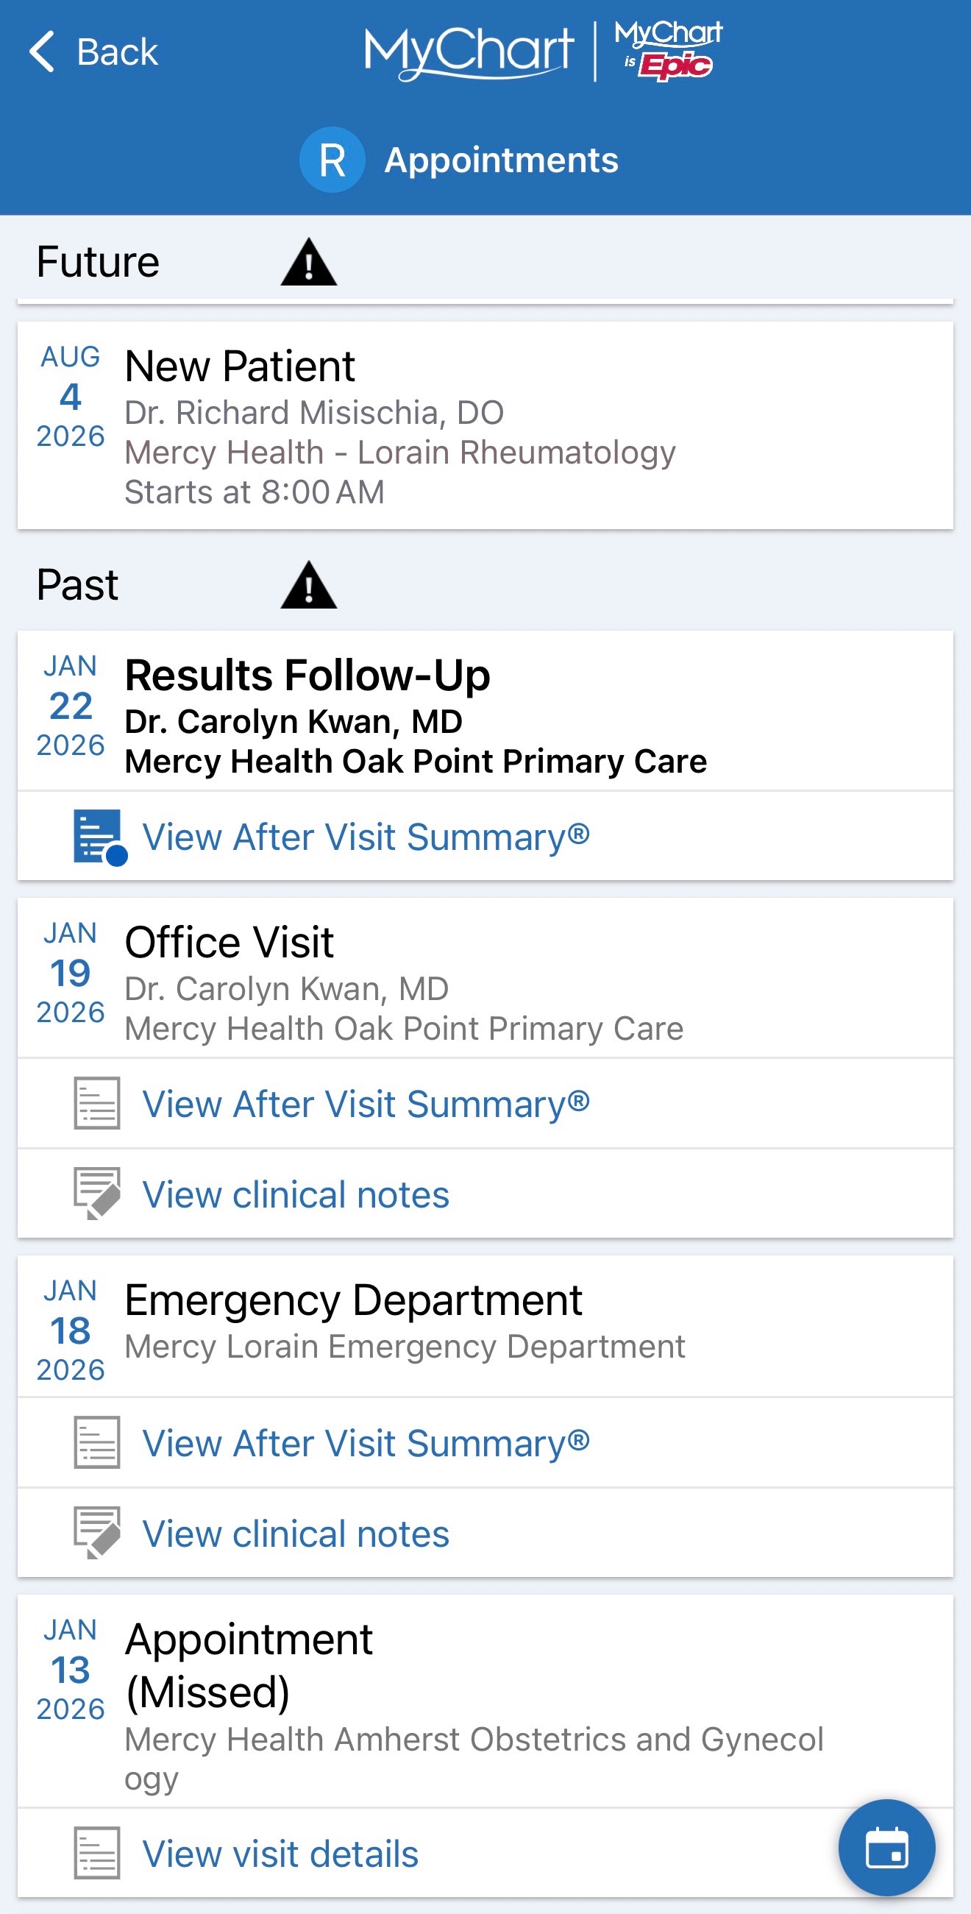Tap the summary document icon for Emergency Department
Screen dimensions: 971x1914
point(96,1442)
